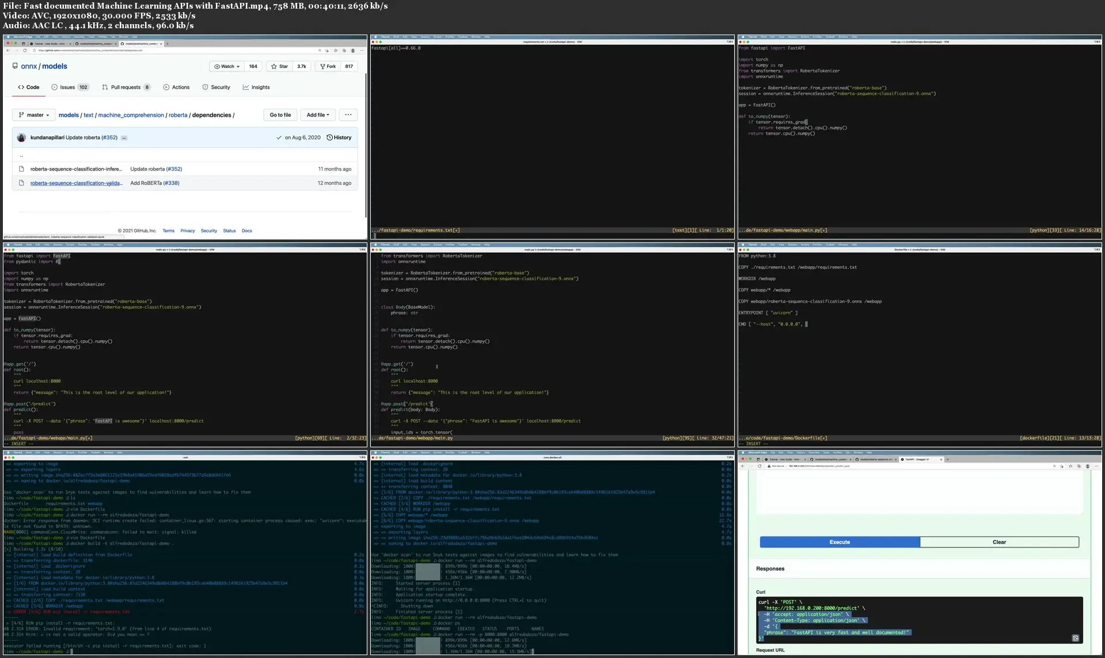Open the 164 watchers count
Viewport: 1105px width, 658px height.
[253, 66]
